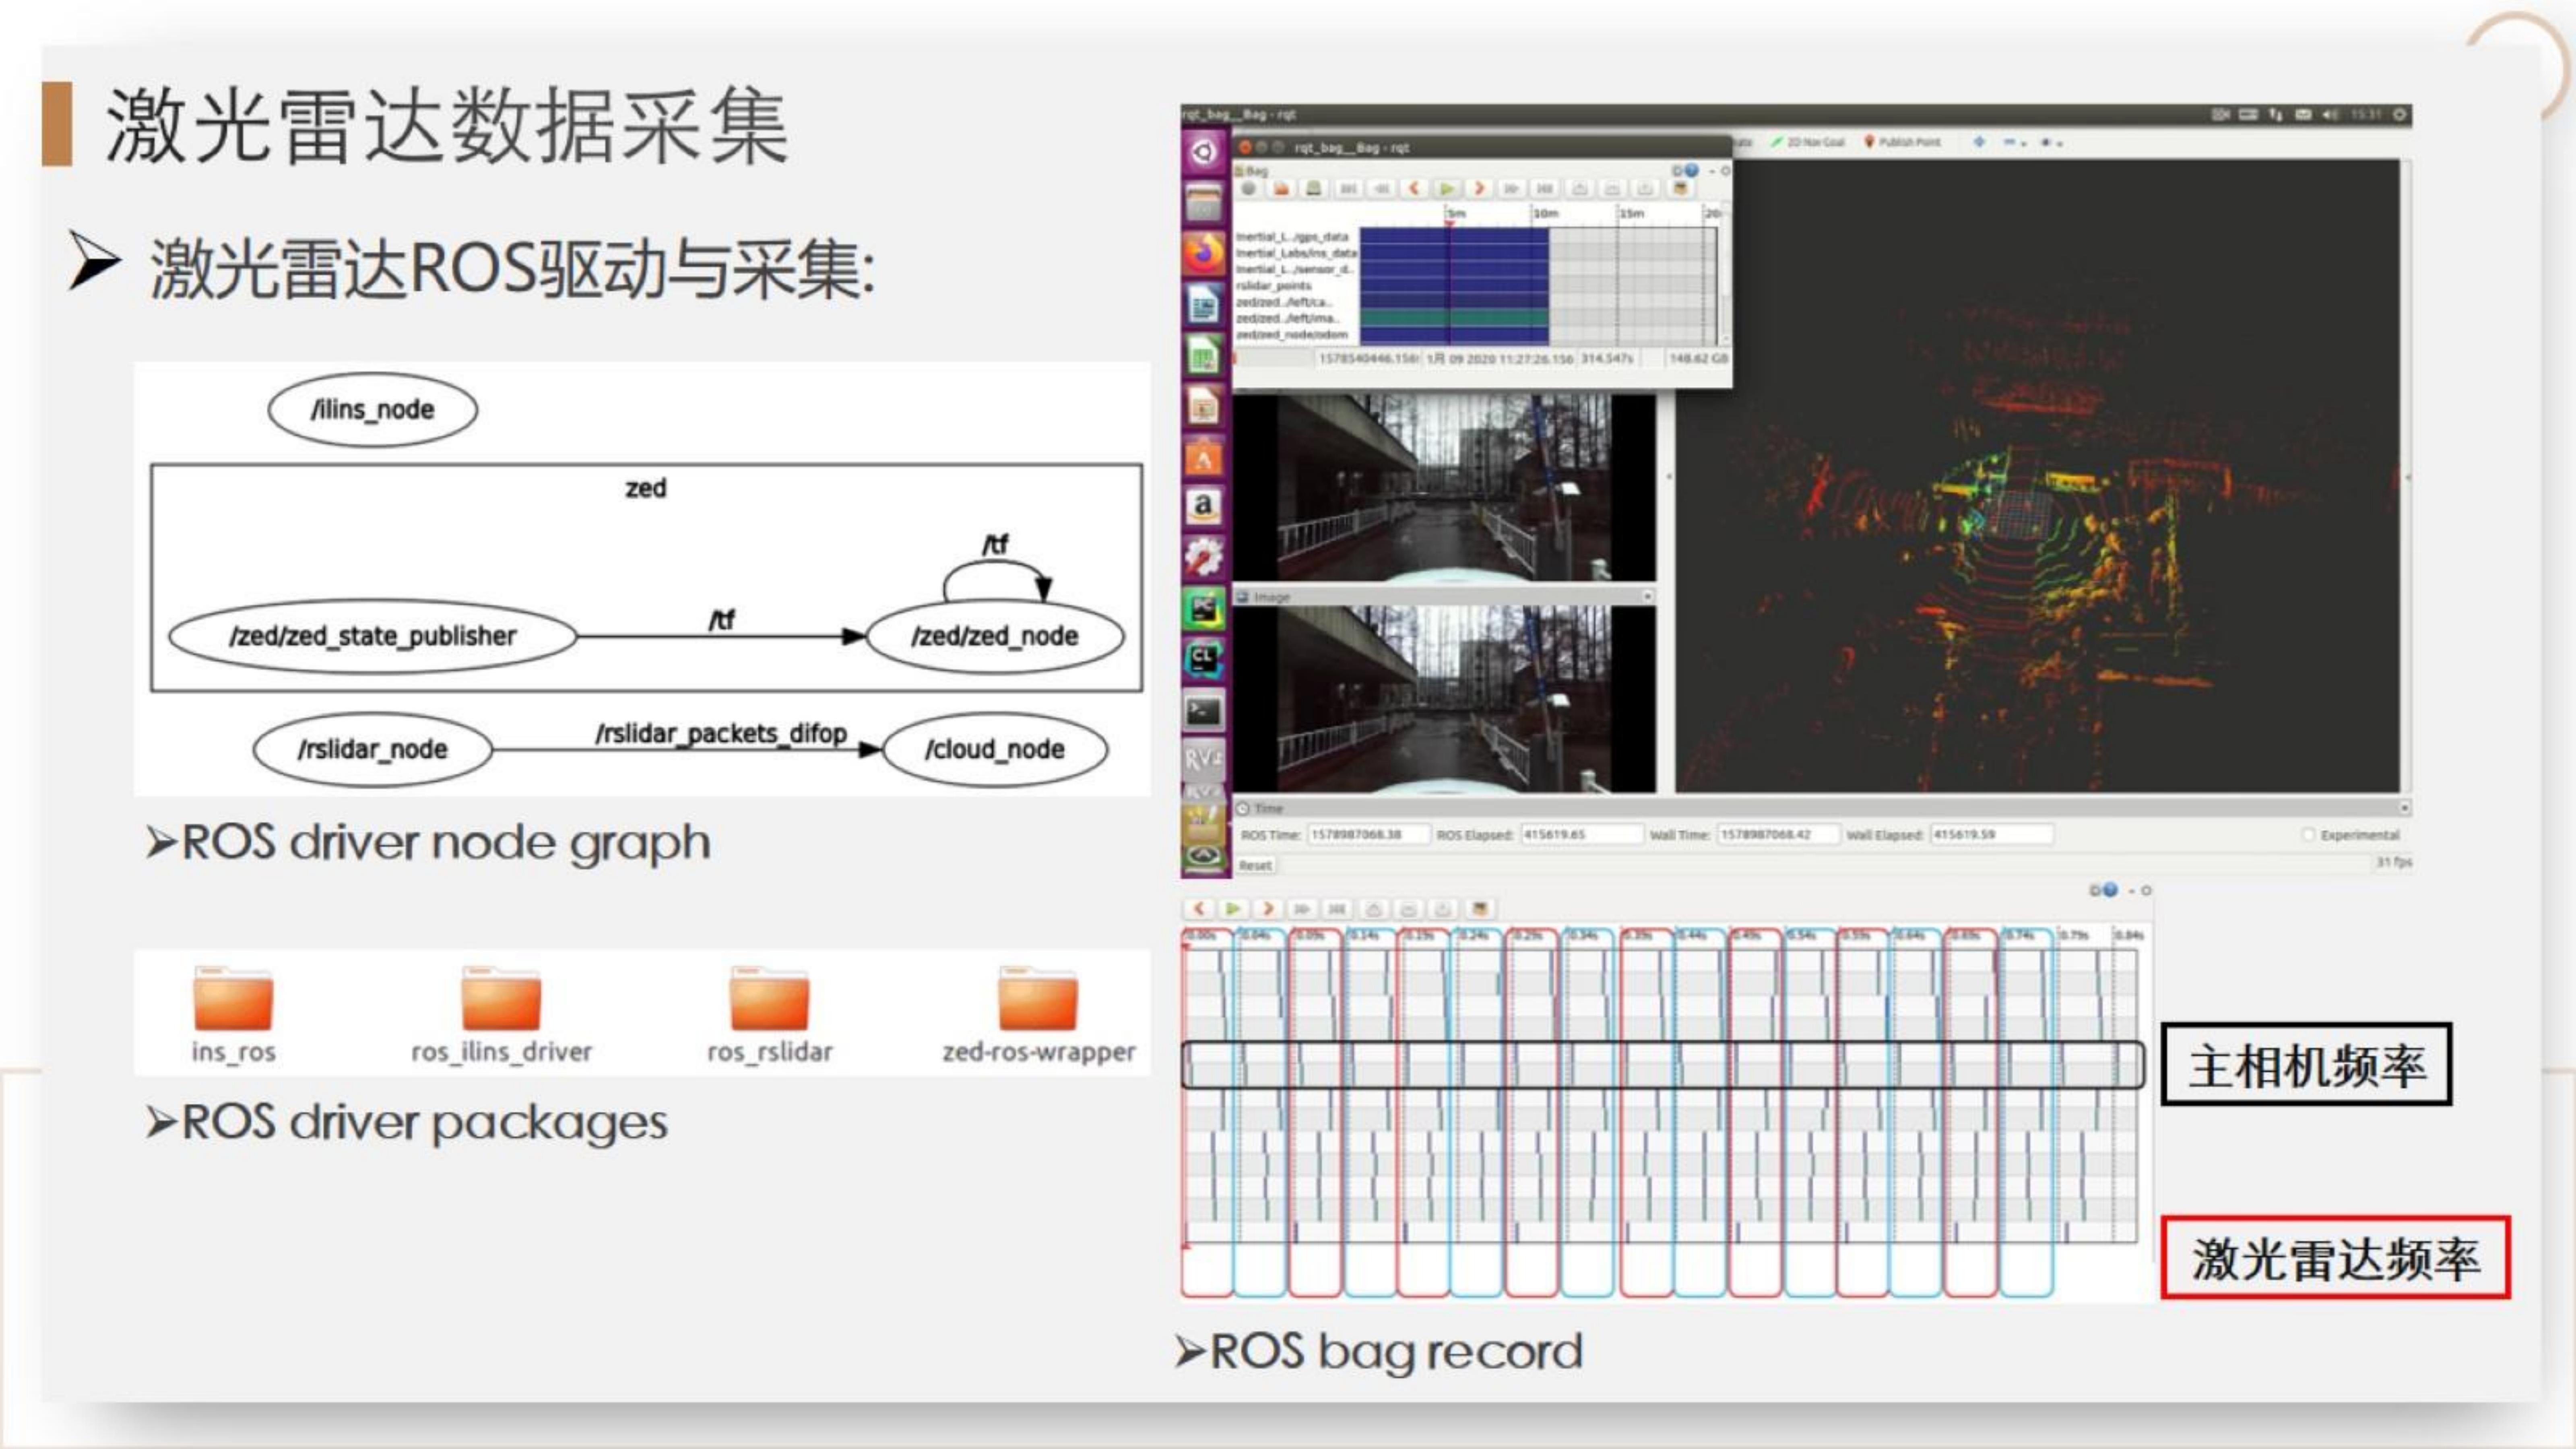The width and height of the screenshot is (2576, 1449).
Task: Close the Image panel in RViz
Action: point(1648,596)
